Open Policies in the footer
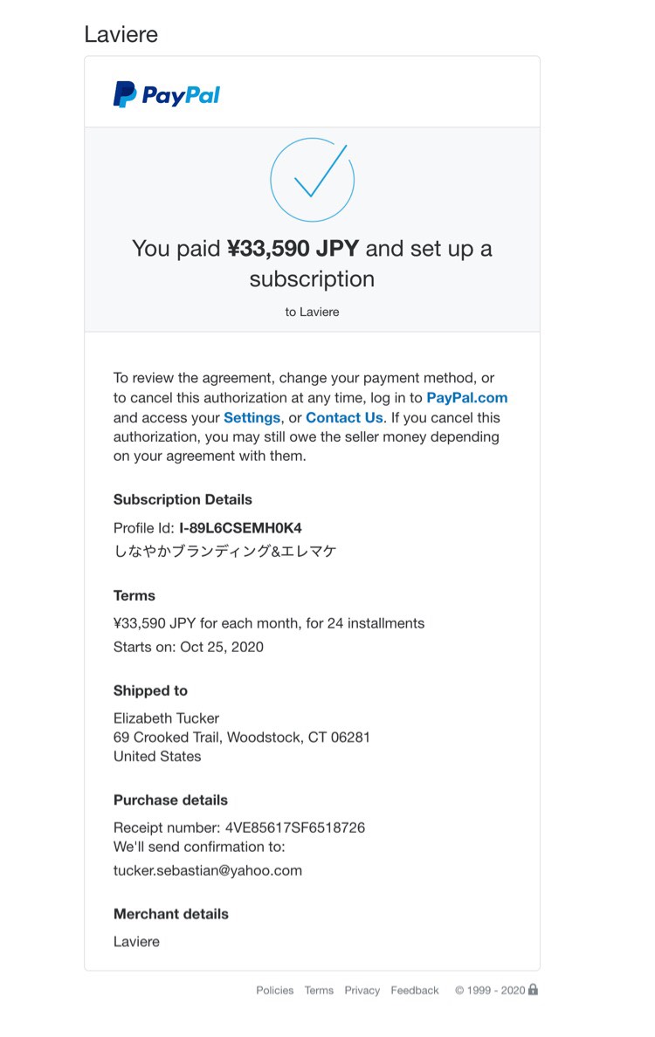 point(274,990)
